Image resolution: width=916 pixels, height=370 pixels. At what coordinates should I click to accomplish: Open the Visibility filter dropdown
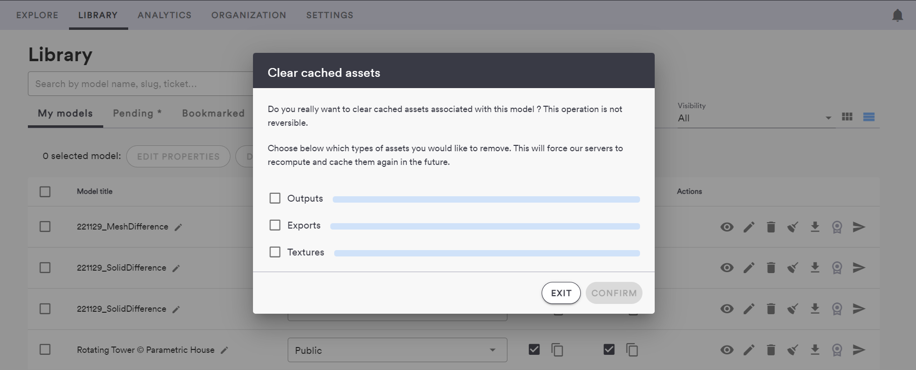pos(754,118)
